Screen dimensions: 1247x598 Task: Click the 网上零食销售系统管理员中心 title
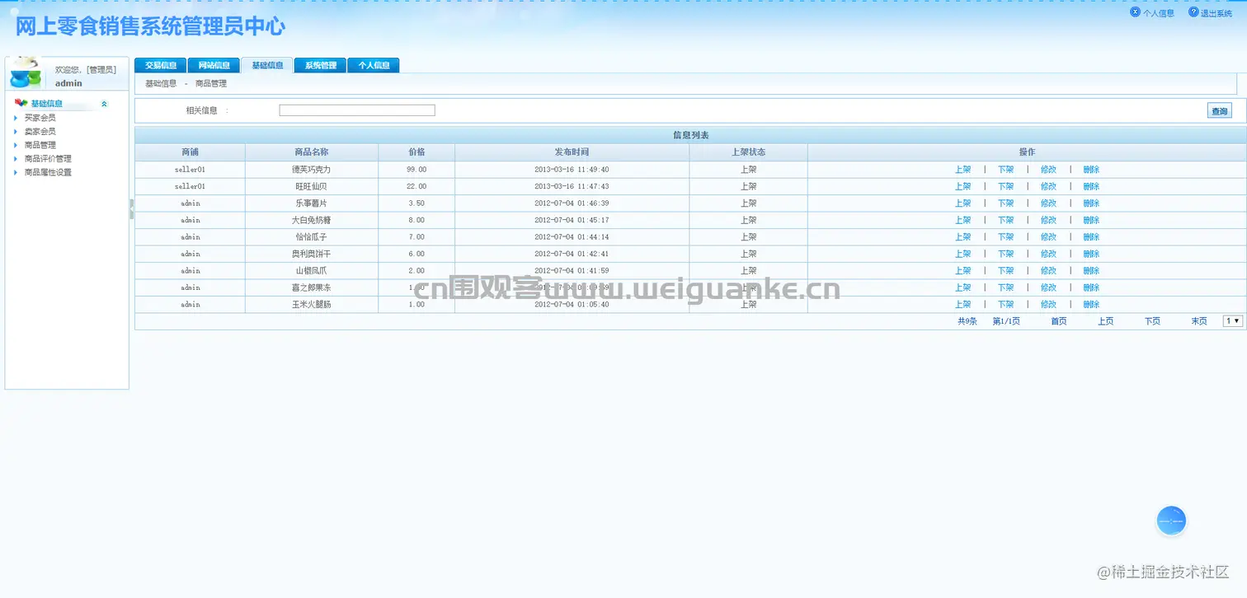[x=151, y=26]
